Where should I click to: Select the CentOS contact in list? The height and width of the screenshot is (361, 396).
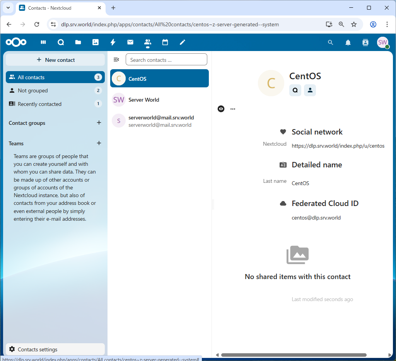160,78
